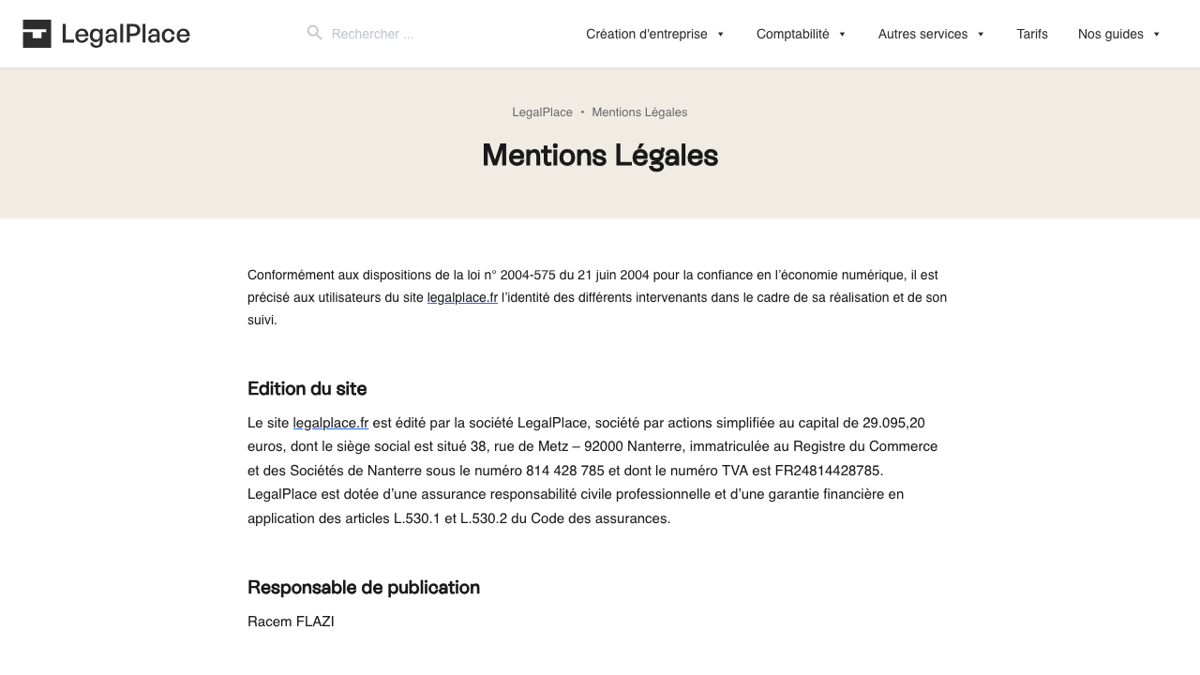1200x675 pixels.
Task: Open the Création d'entreprise menu
Action: [647, 34]
